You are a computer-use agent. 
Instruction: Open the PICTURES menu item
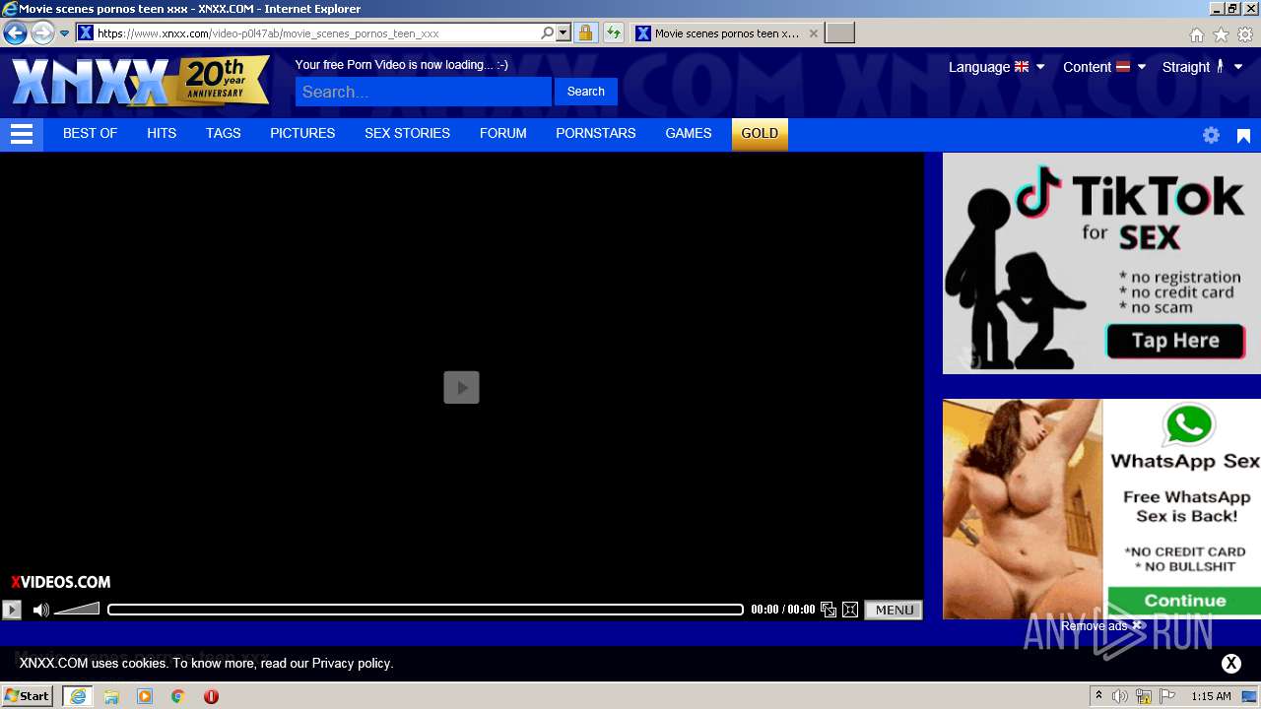click(x=302, y=134)
